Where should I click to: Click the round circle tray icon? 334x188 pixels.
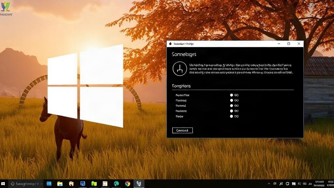tap(287, 184)
